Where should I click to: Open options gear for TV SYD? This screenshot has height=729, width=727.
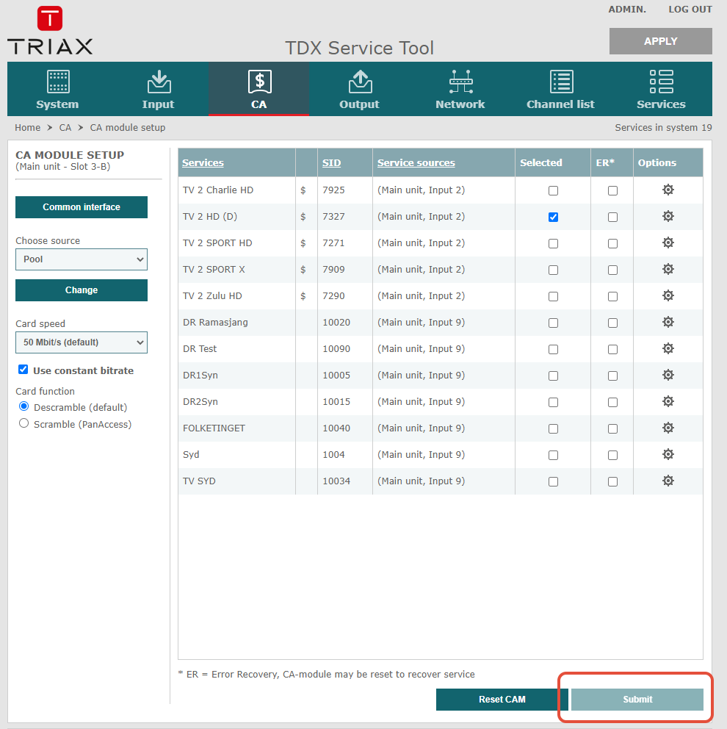coord(668,481)
